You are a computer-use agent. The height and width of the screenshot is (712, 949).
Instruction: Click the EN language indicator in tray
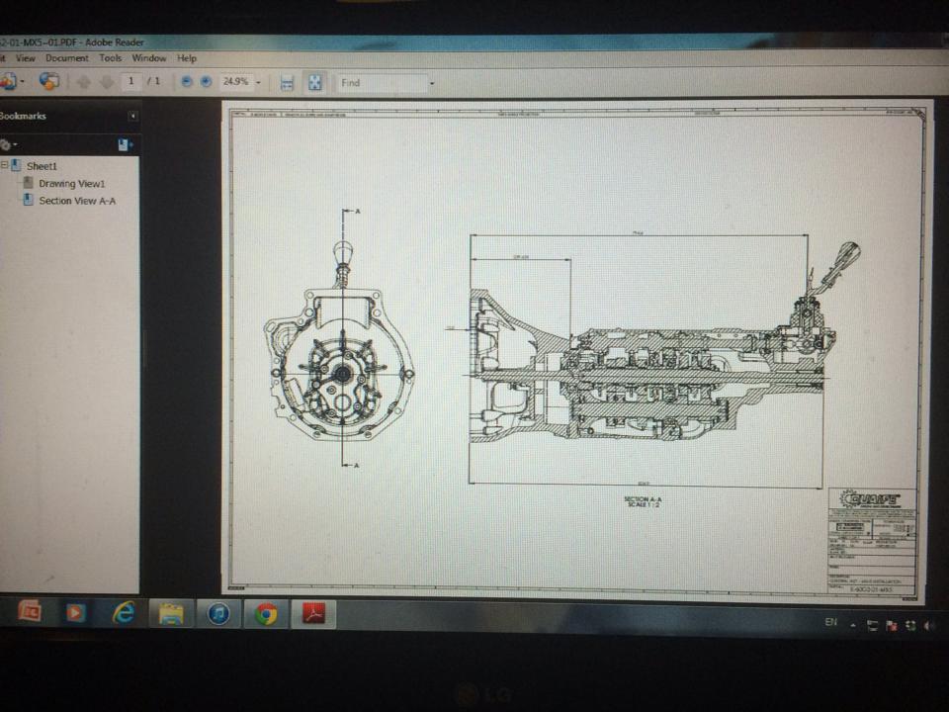[x=831, y=622]
